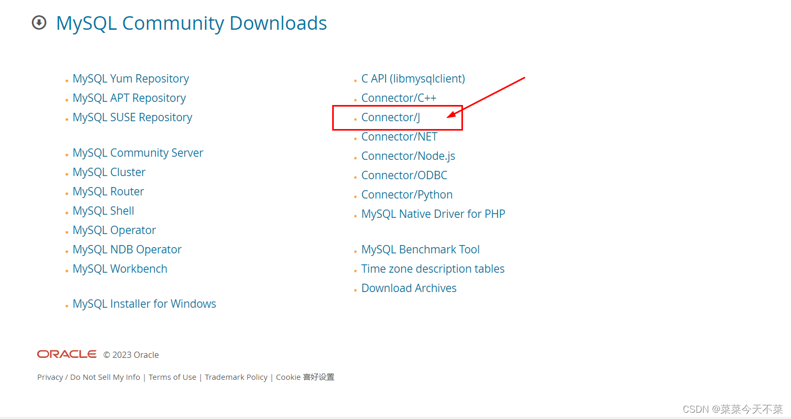Open MySQL Workbench link
Viewport: 791px width, 419px height.
coord(120,269)
